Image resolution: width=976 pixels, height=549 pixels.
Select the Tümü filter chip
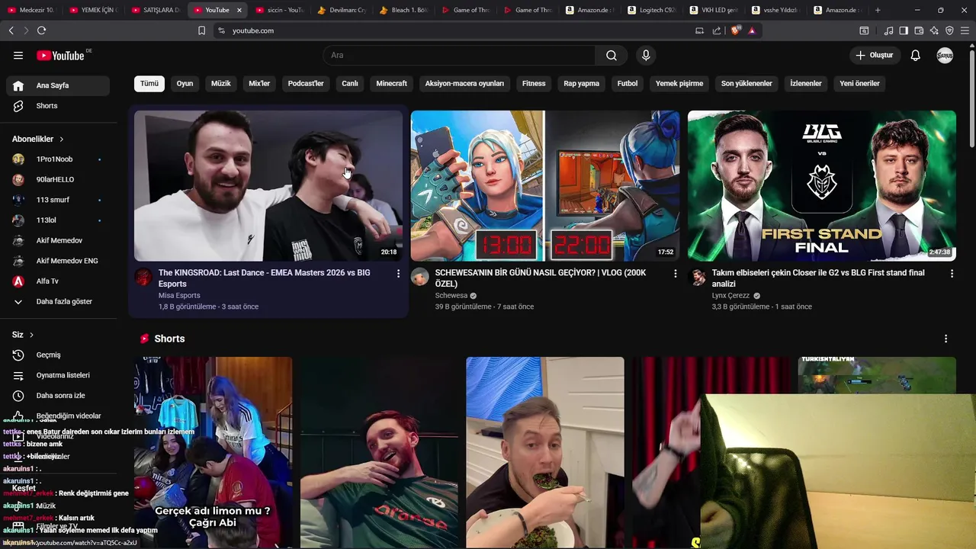pyautogui.click(x=149, y=83)
